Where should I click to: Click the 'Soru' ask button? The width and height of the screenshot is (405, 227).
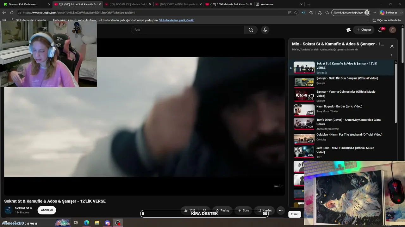tap(243, 210)
